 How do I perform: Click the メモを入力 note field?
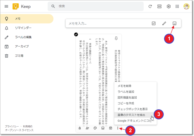click(x=106, y=23)
